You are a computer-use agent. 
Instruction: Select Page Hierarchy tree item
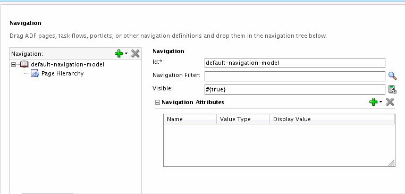[63, 74]
